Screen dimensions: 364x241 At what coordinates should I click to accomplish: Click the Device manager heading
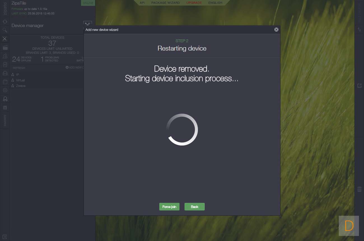point(27,26)
